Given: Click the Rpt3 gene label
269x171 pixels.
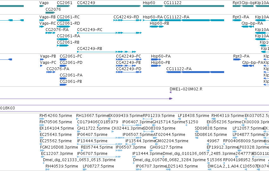Looking at the screenshot, I should [237, 3].
